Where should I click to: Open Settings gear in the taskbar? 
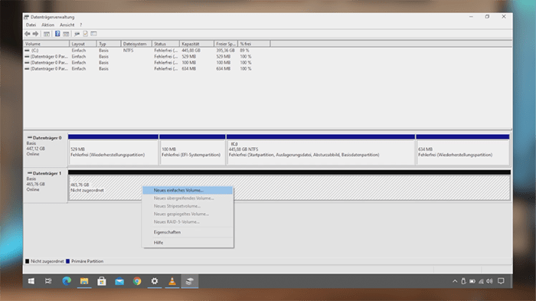click(155, 281)
